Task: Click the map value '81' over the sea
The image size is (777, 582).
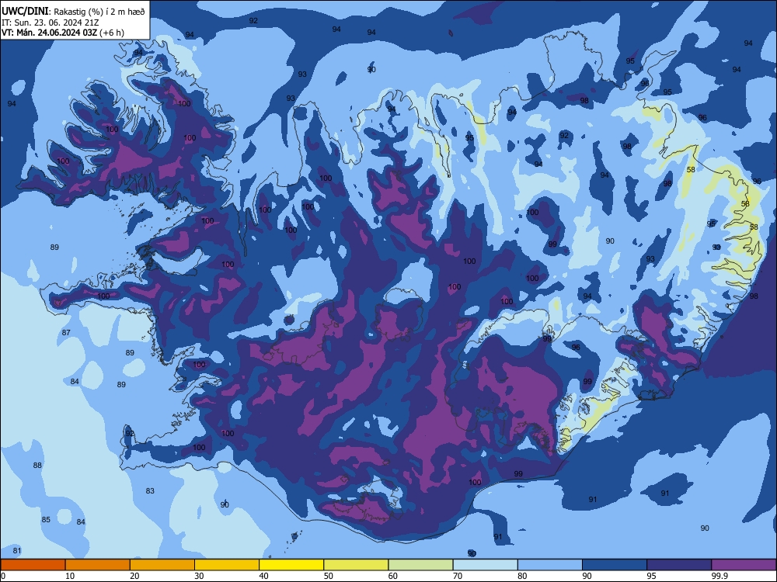Action: coord(17,551)
